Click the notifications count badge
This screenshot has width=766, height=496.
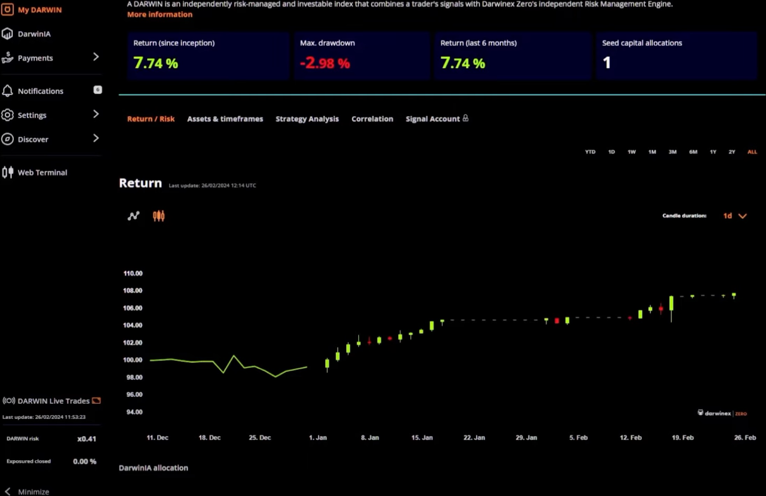pyautogui.click(x=98, y=89)
